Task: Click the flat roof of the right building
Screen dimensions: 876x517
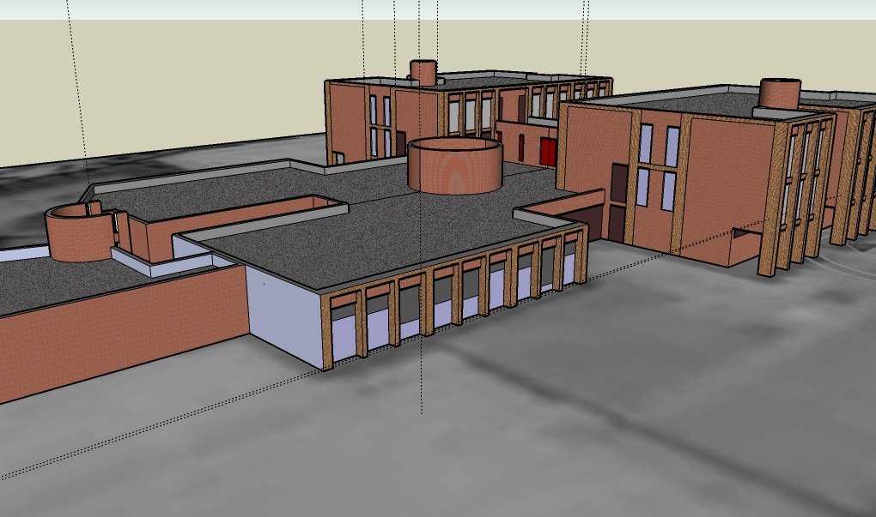Action: tap(687, 101)
